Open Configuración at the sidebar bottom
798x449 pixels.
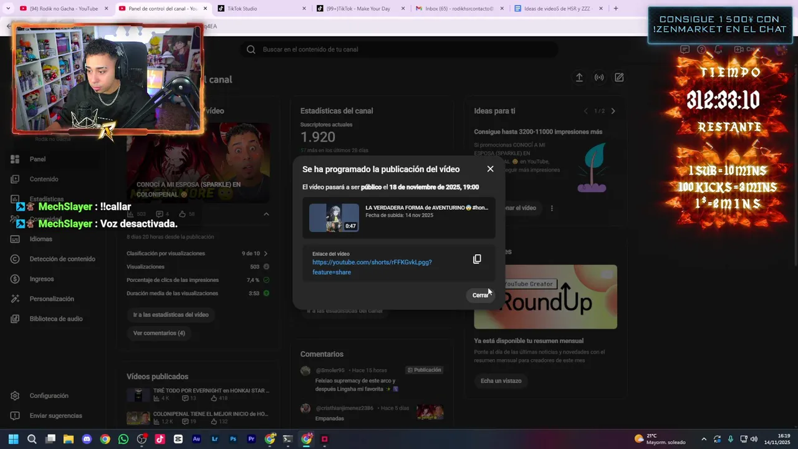[x=50, y=395]
